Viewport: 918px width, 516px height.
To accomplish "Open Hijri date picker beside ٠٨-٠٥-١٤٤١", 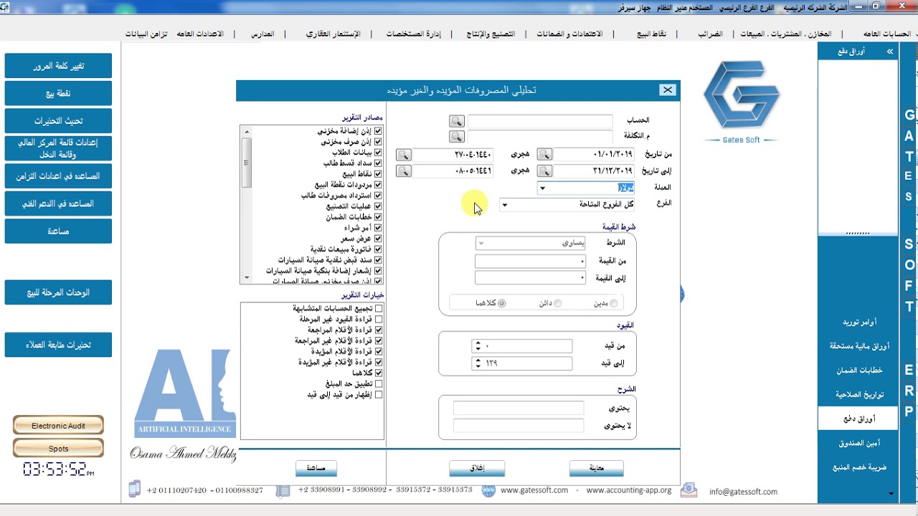I will pyautogui.click(x=404, y=171).
